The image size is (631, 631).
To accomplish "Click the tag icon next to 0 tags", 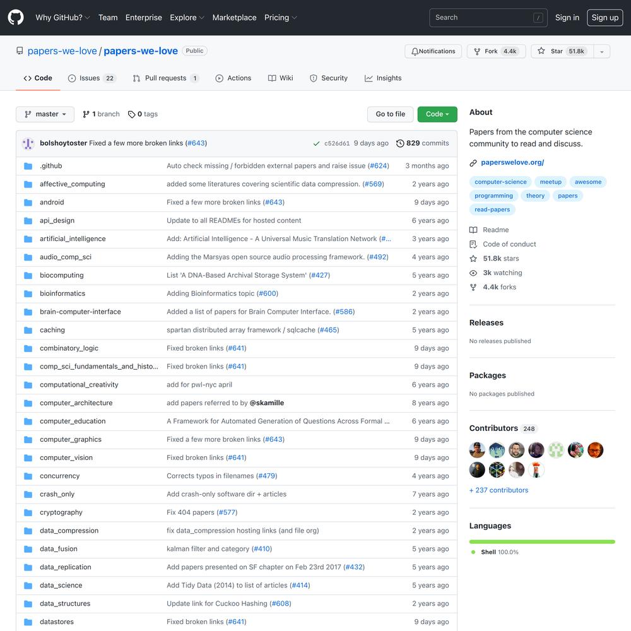I will coord(132,115).
